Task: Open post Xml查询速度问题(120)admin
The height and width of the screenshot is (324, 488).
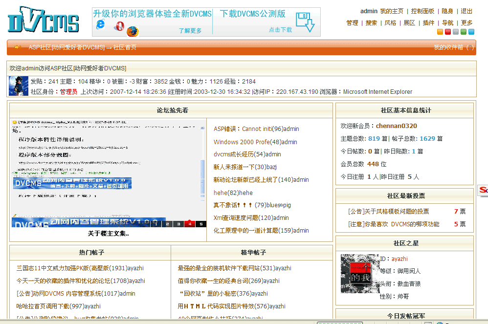Action: click(251, 217)
